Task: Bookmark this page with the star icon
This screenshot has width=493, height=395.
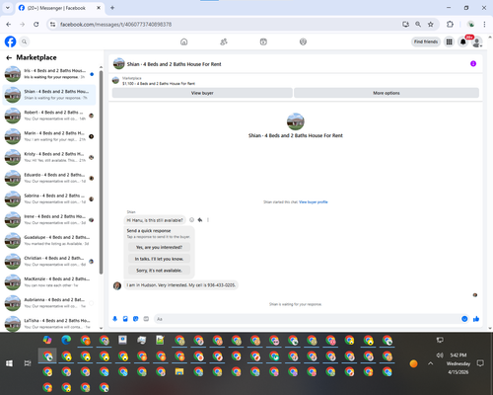Action: pos(431,25)
